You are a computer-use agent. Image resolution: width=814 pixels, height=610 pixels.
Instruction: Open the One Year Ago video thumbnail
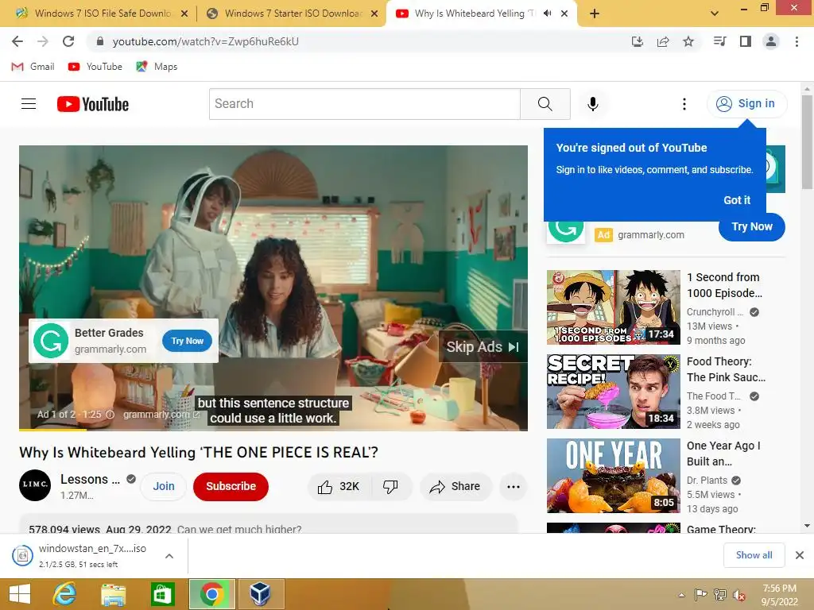613,476
